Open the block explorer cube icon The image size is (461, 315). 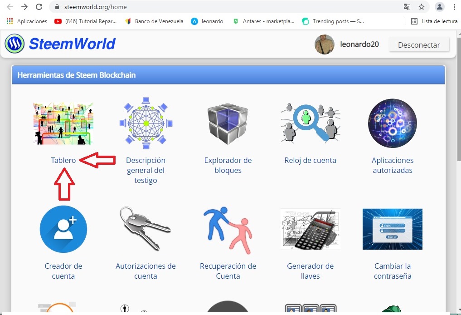coord(228,123)
